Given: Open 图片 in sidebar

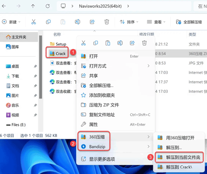Looking at the screenshot, I should 12,96.
